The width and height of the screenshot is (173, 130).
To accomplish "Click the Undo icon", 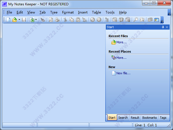I will (93, 20).
